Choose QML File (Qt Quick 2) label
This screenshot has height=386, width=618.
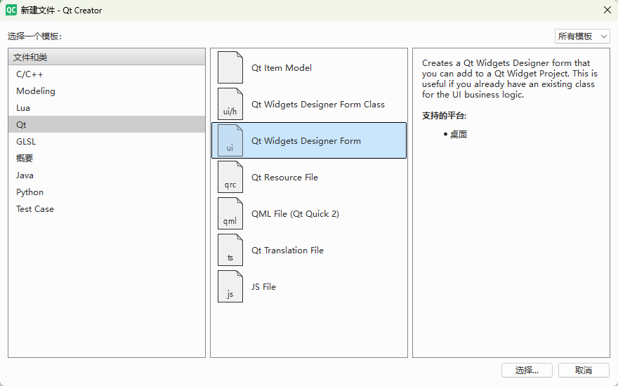click(x=295, y=214)
